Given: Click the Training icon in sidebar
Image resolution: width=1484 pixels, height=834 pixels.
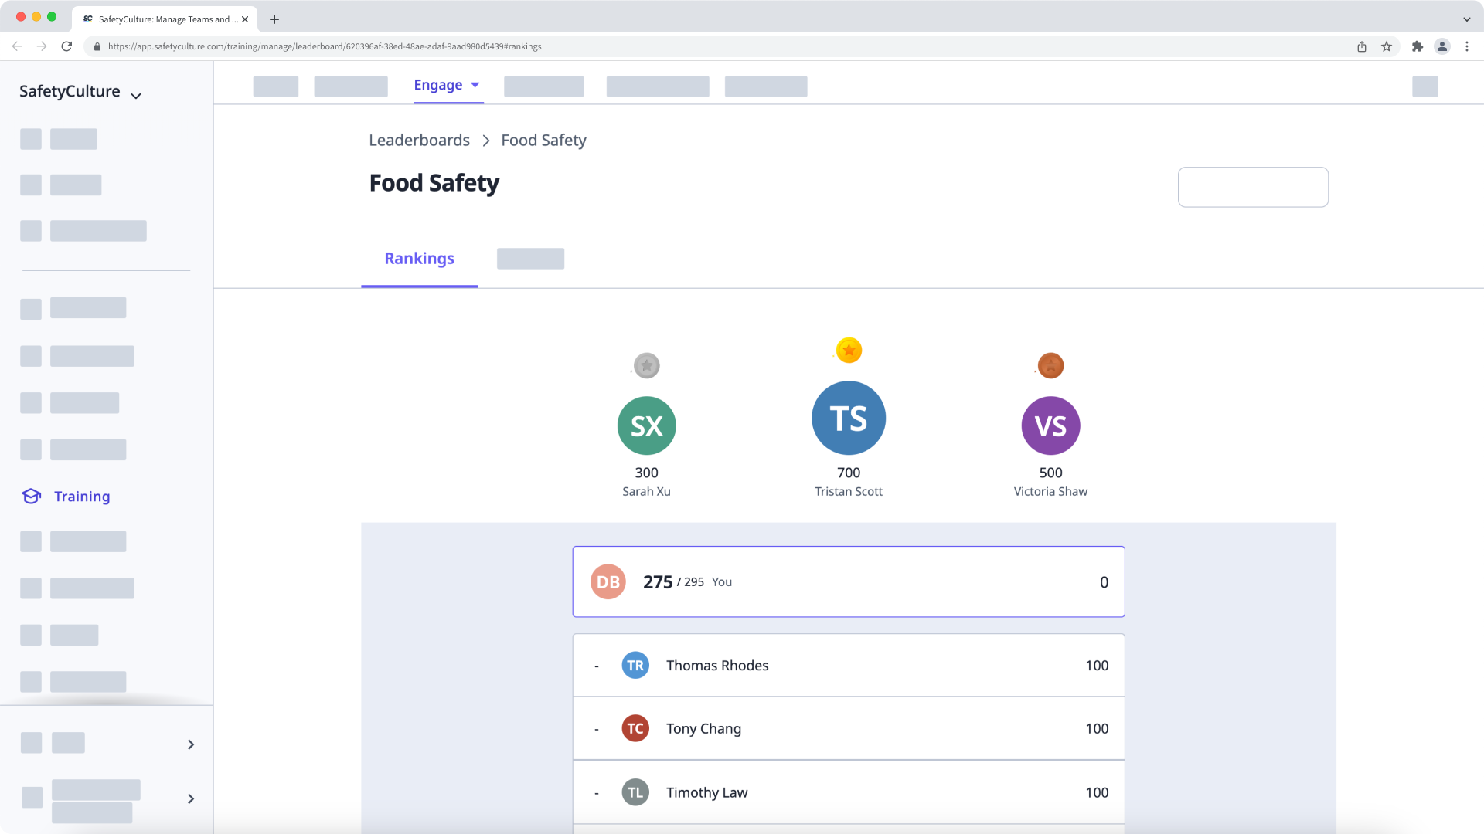Looking at the screenshot, I should point(29,496).
